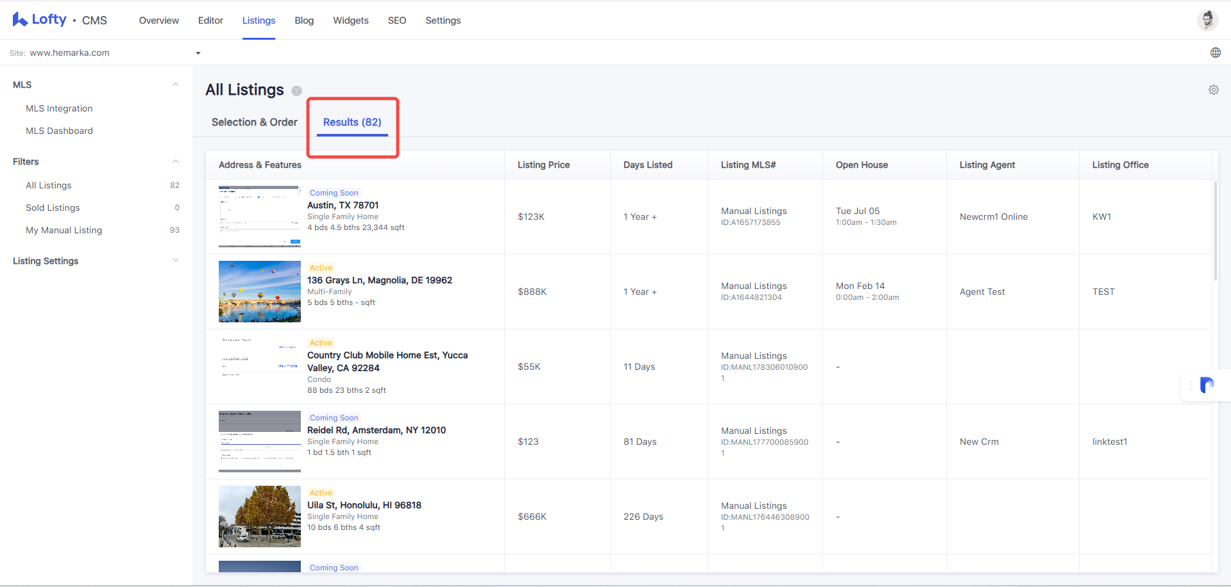Click the 136 Grays Ln listing thumbnail
Screen dimensions: 1231x587
pos(260,292)
